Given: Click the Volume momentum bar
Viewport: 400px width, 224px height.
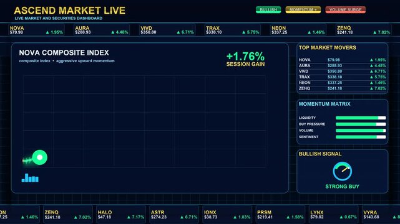Looking at the screenshot, I should 361,131.
